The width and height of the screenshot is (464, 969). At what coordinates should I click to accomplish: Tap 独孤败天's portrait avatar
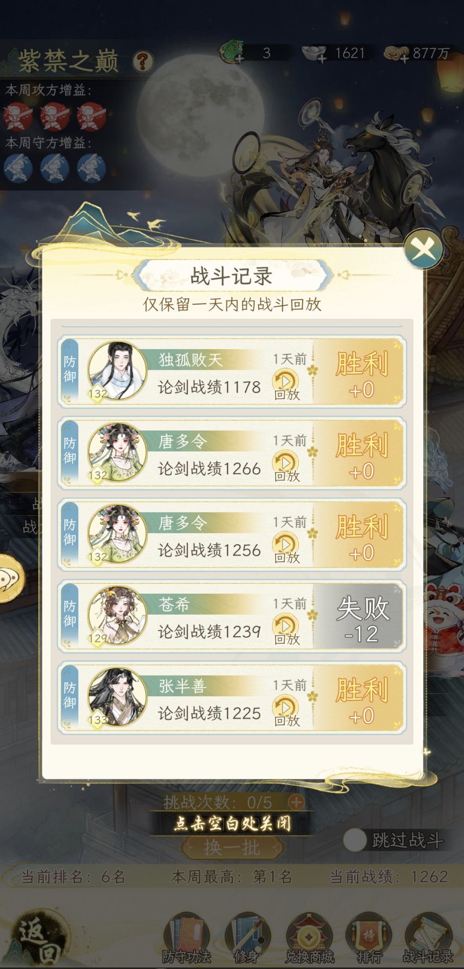(117, 371)
